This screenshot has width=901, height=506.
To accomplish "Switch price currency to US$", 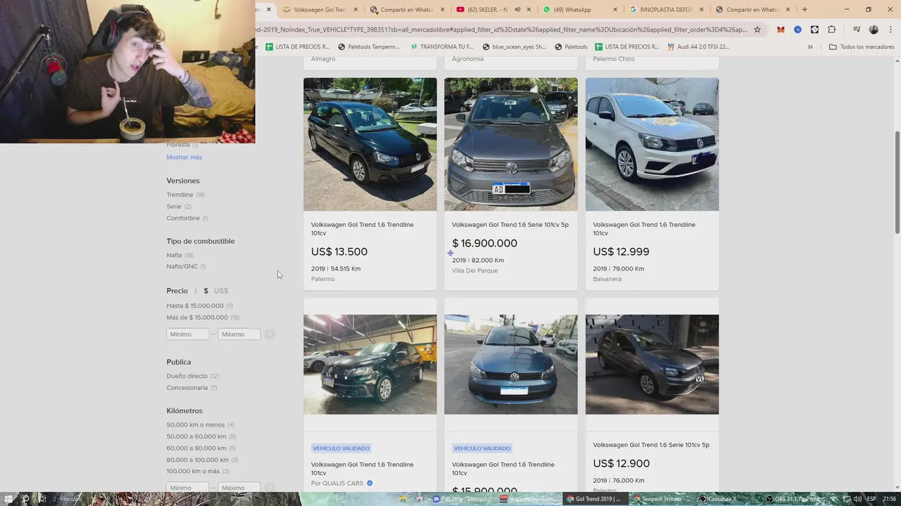I will (221, 291).
